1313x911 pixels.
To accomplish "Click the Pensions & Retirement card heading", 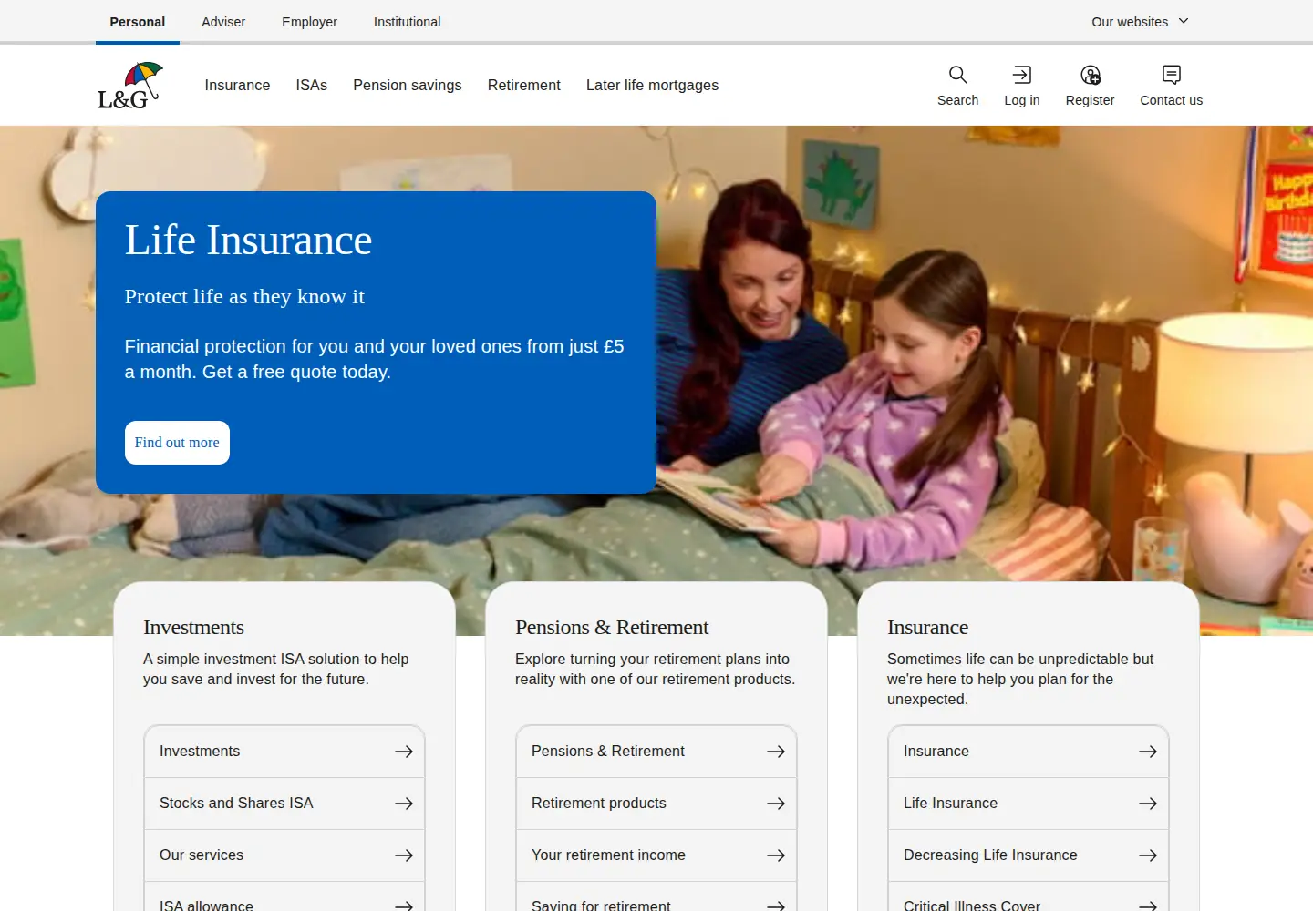I will click(612, 628).
